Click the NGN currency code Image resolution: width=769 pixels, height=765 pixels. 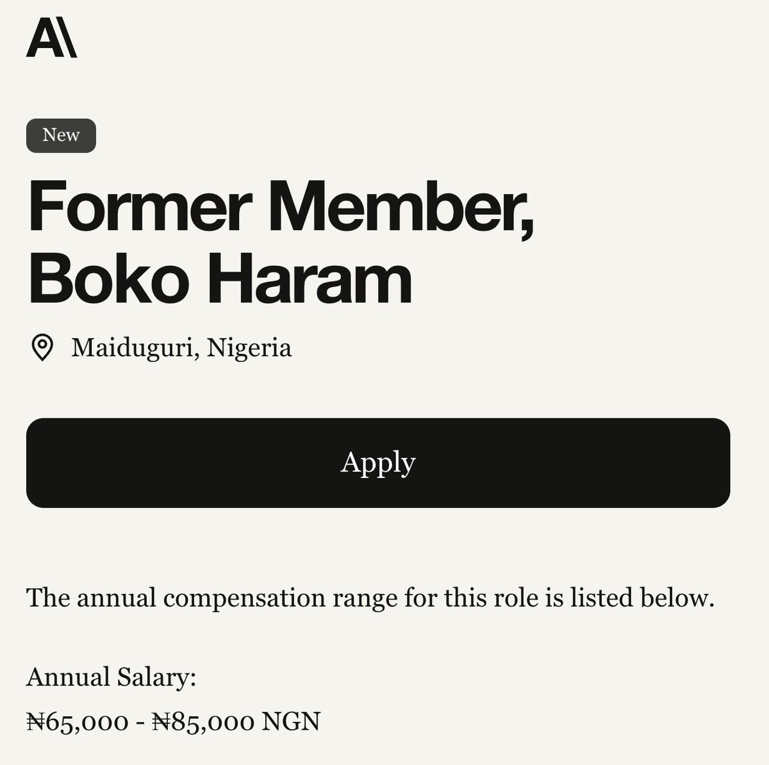point(291,722)
